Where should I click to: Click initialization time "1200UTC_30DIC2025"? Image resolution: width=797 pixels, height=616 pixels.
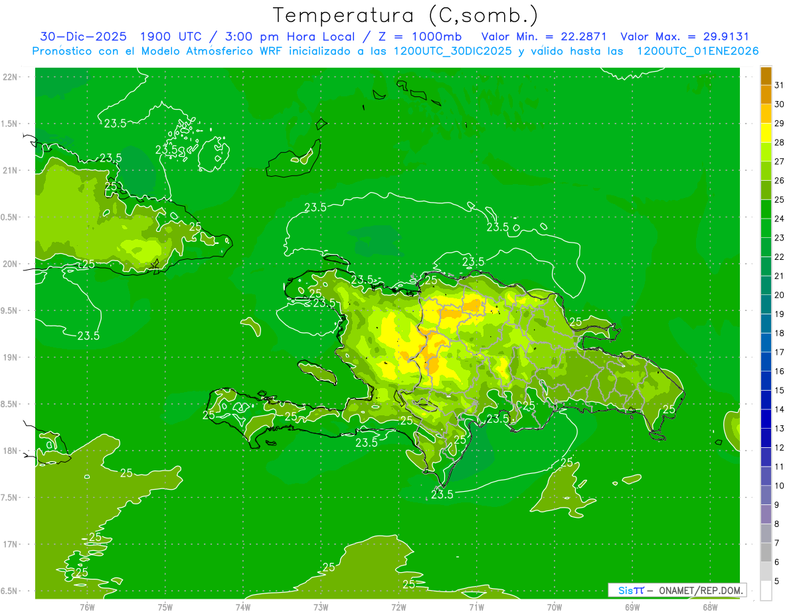point(453,51)
